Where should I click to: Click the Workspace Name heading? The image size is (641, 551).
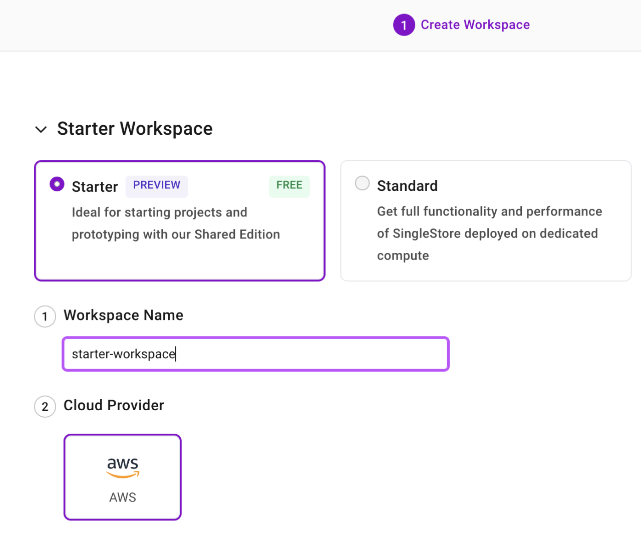123,315
